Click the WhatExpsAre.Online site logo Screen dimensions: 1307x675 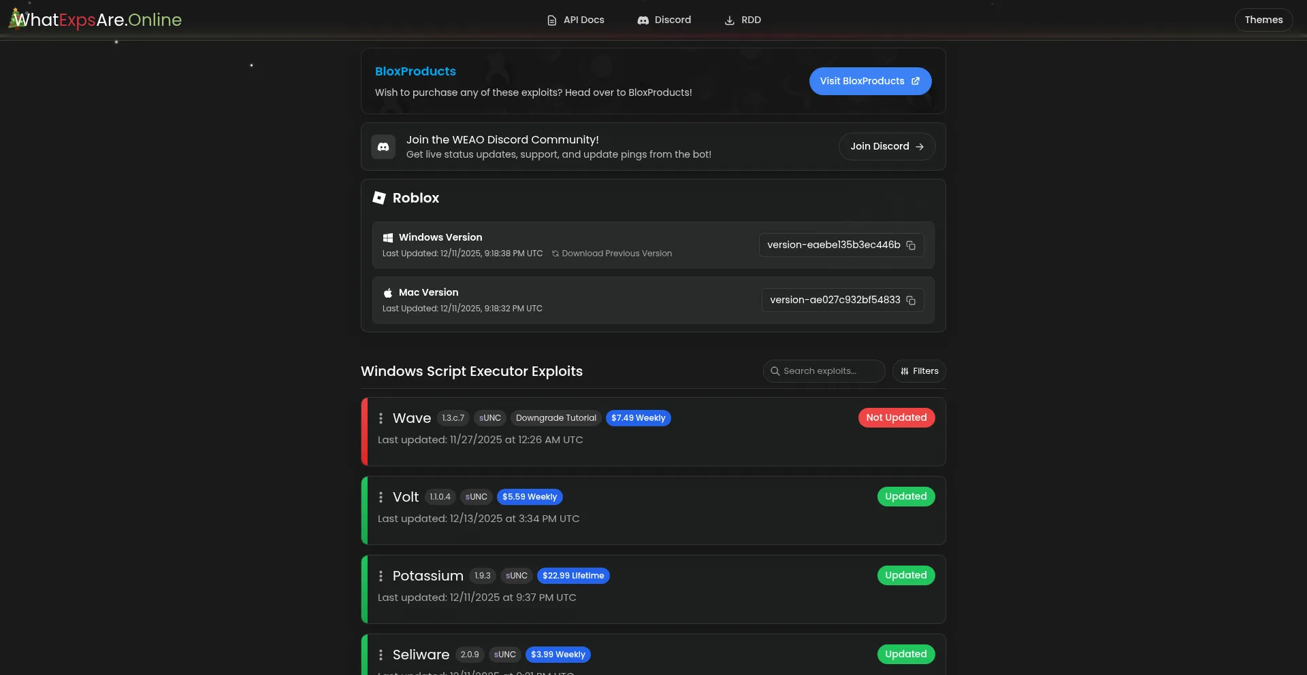pyautogui.click(x=96, y=20)
